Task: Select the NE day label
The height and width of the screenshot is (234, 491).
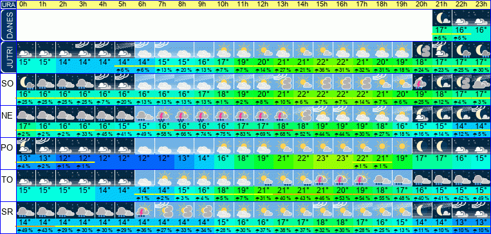Action: pos(7,116)
